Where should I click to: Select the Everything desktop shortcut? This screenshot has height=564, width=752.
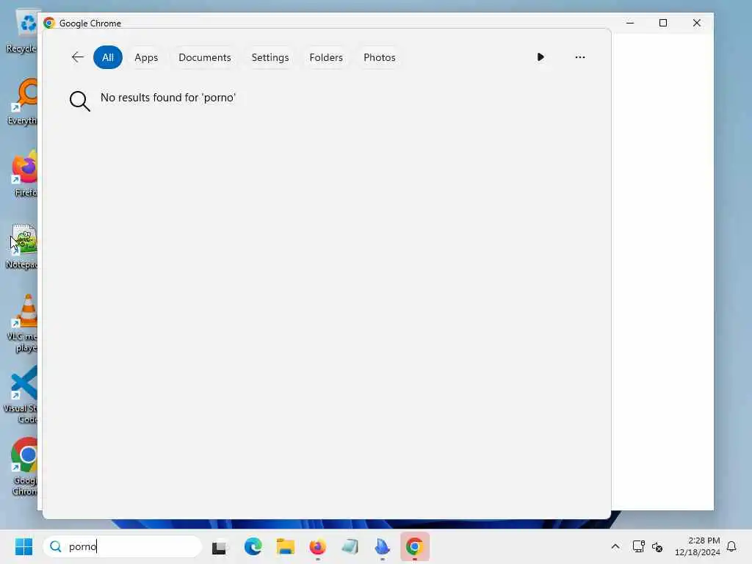pyautogui.click(x=23, y=101)
